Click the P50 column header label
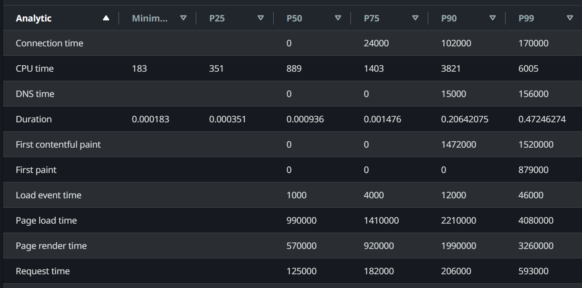582x288 pixels. click(294, 18)
